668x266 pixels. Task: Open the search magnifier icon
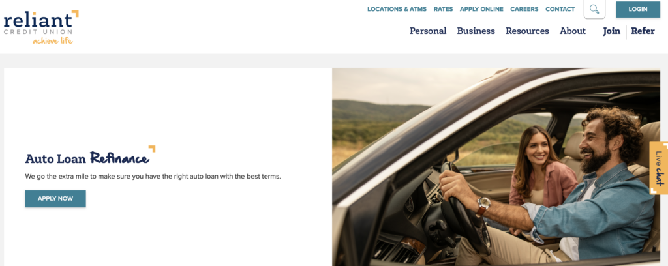click(594, 9)
